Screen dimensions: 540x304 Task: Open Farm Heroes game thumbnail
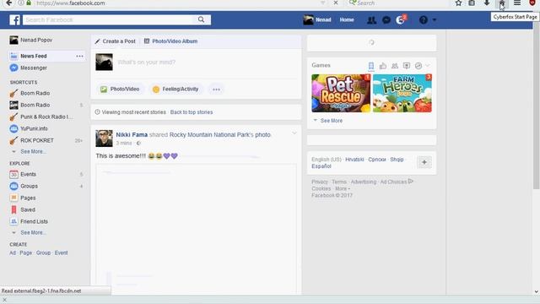(402, 93)
